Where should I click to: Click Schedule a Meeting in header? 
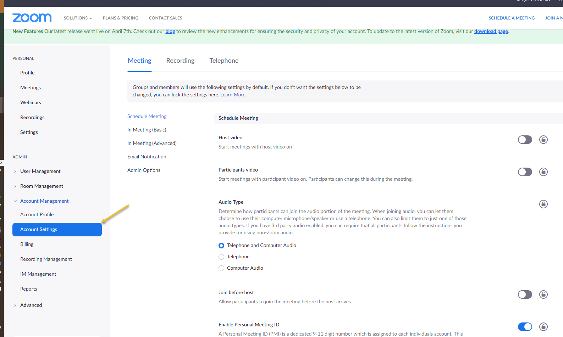click(512, 18)
